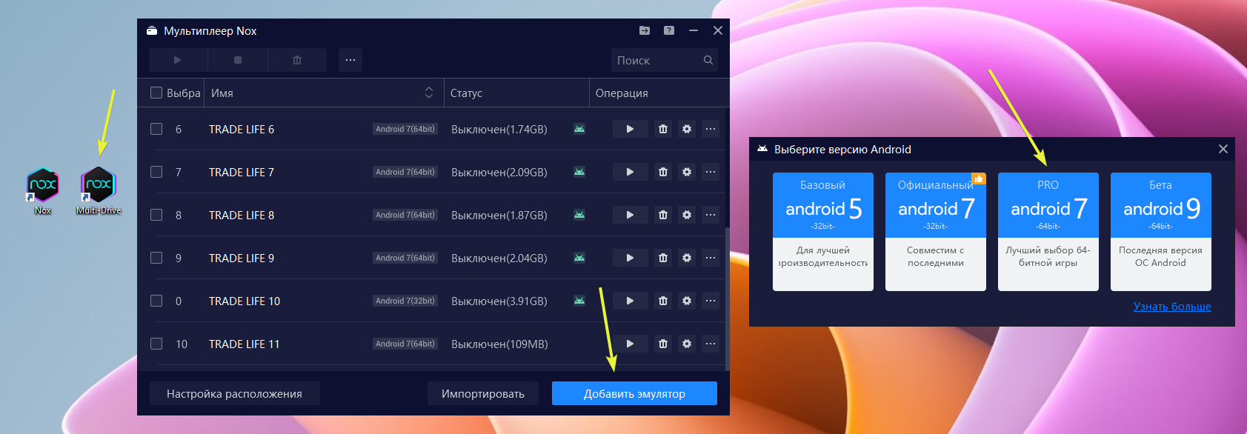The width and height of the screenshot is (1247, 434).
Task: Batch stop selected emulators in top toolbar
Action: coord(238,60)
